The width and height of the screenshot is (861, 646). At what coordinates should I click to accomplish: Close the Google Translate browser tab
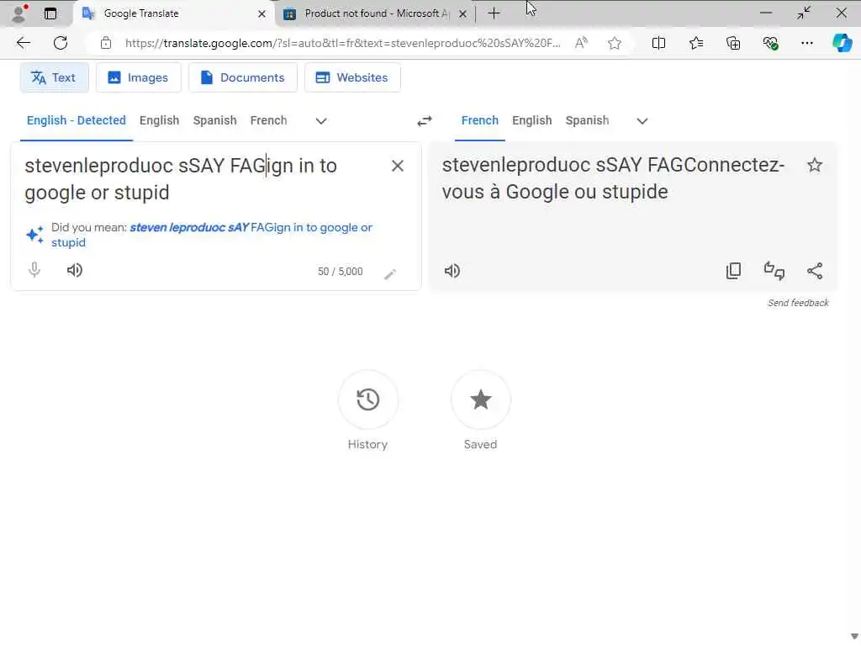tap(262, 13)
